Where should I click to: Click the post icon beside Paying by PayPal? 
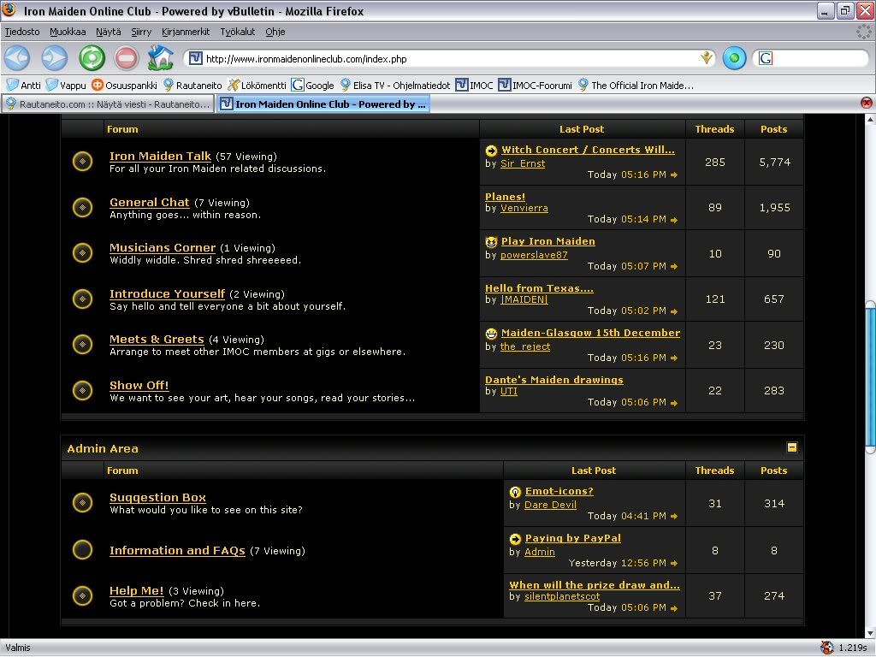coord(515,539)
